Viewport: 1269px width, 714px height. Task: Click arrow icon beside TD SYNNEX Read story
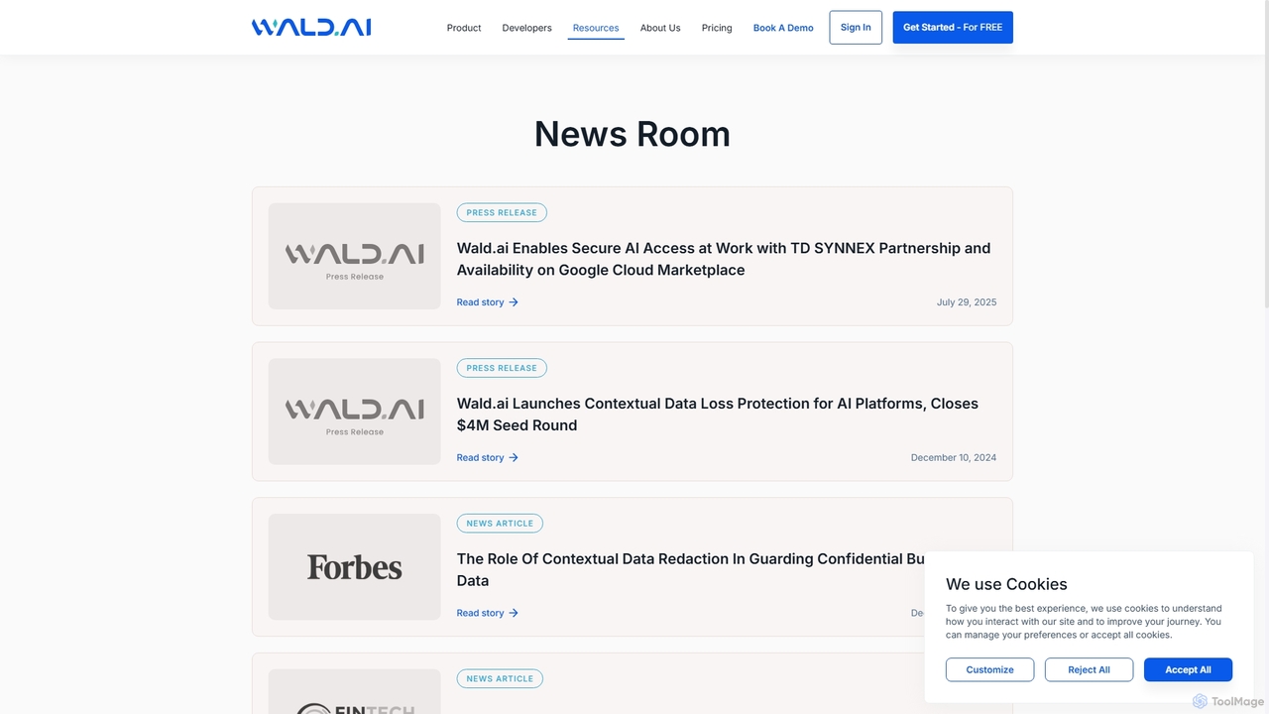pyautogui.click(x=514, y=302)
